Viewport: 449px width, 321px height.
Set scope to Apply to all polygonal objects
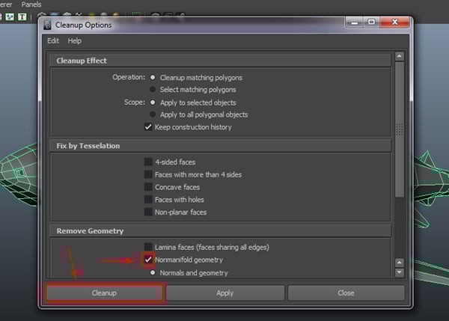(x=153, y=114)
